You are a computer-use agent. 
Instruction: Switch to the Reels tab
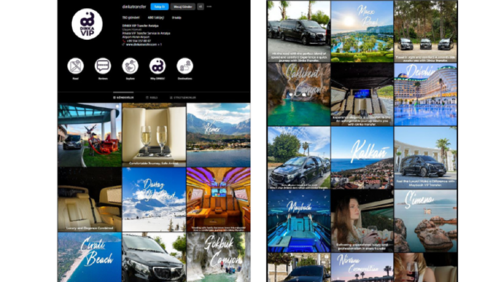click(x=152, y=97)
